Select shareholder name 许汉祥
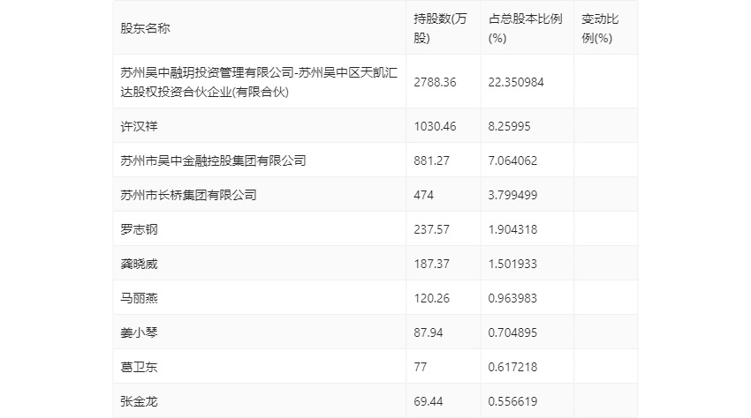Screen dimensions: 751x418 [139, 126]
